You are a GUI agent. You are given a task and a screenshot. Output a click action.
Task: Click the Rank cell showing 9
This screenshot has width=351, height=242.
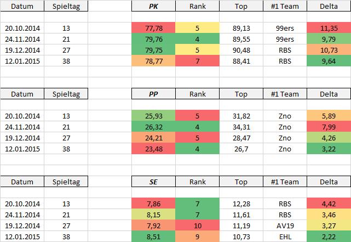click(x=198, y=237)
